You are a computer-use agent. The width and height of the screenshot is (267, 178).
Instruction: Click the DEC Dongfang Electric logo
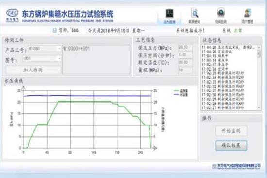click(x=12, y=16)
